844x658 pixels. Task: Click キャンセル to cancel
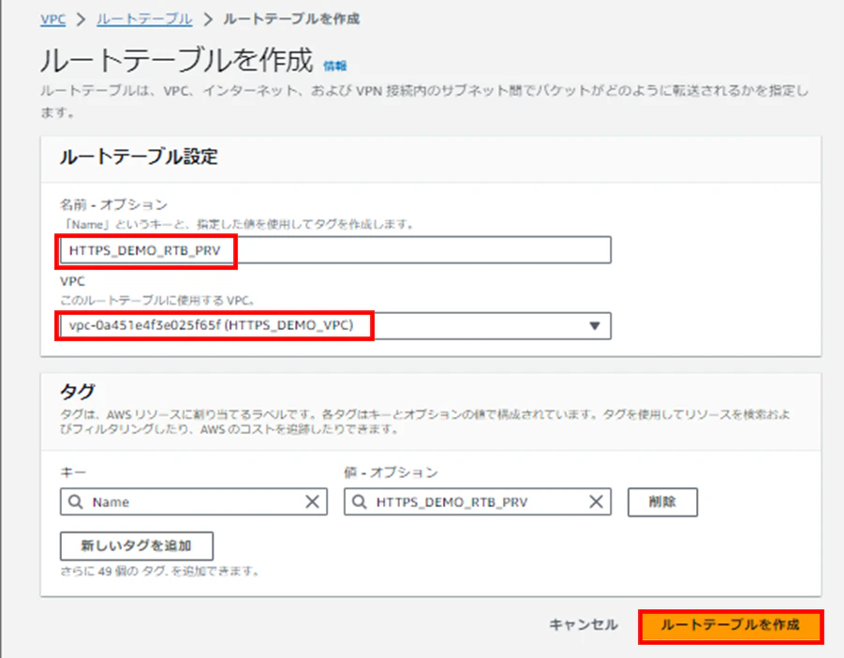point(584,624)
